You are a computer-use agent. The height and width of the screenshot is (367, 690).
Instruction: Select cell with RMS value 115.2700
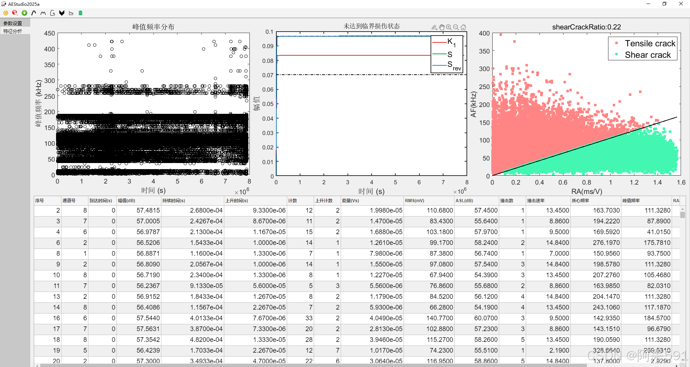point(429,340)
